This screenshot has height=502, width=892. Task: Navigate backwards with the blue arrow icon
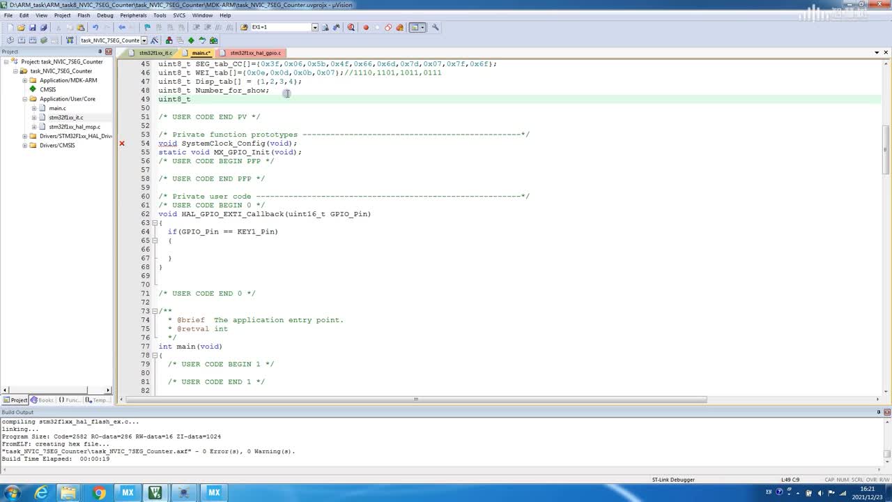122,27
